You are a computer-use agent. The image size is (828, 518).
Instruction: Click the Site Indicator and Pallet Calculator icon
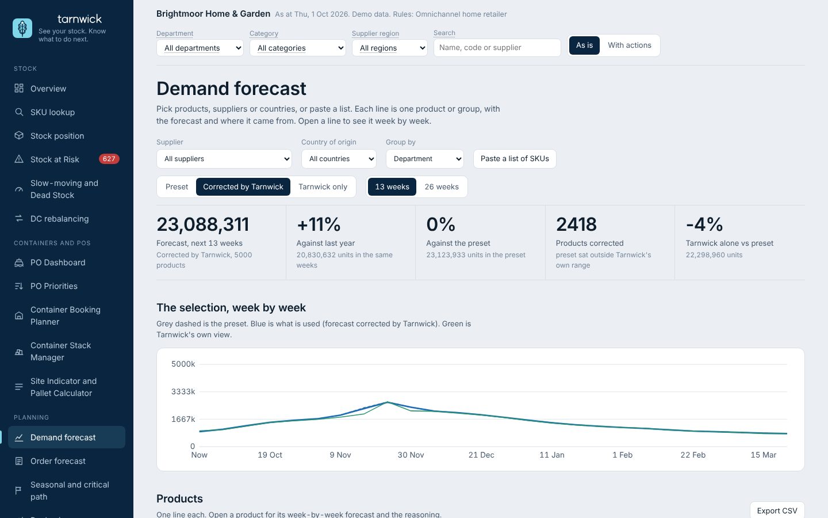click(19, 387)
